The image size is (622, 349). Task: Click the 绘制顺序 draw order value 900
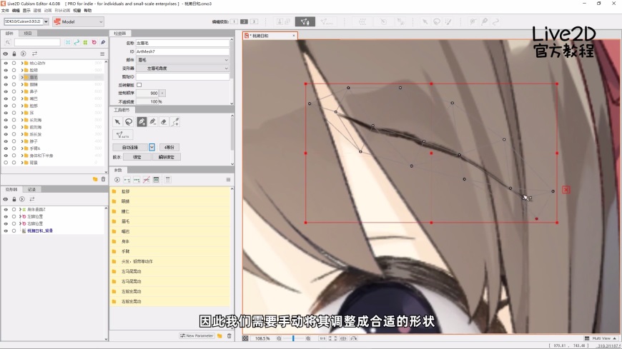pos(147,93)
